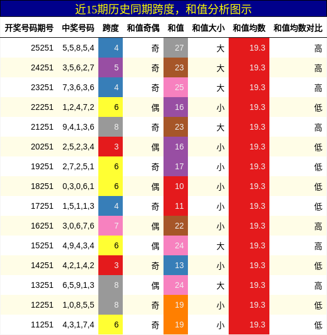Click winning numbers 5,5,8,5,4
The height and width of the screenshot is (335, 327).
pyautogui.click(x=78, y=48)
